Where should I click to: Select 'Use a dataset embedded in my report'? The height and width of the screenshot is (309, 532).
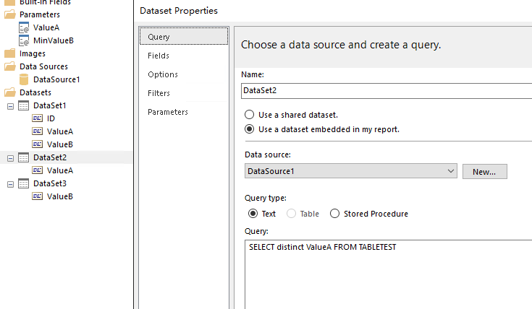250,130
